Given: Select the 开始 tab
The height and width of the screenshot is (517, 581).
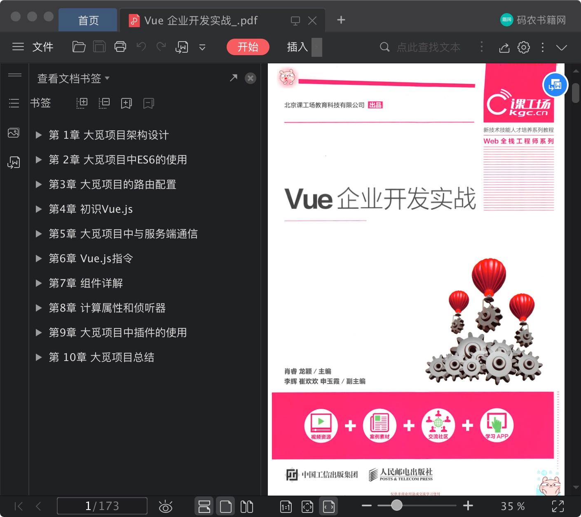Looking at the screenshot, I should coord(248,47).
